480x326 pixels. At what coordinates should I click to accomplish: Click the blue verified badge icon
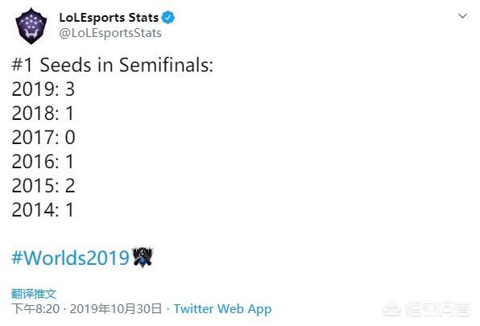pos(168,18)
